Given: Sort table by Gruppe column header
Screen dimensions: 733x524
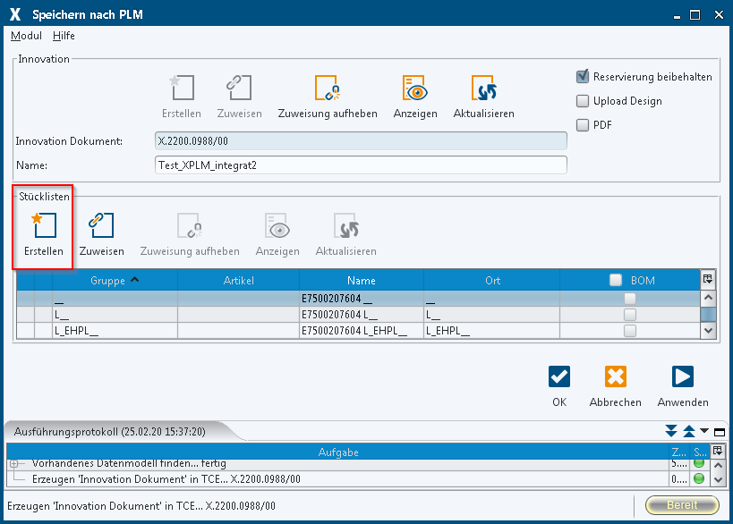Looking at the screenshot, I should tap(114, 281).
